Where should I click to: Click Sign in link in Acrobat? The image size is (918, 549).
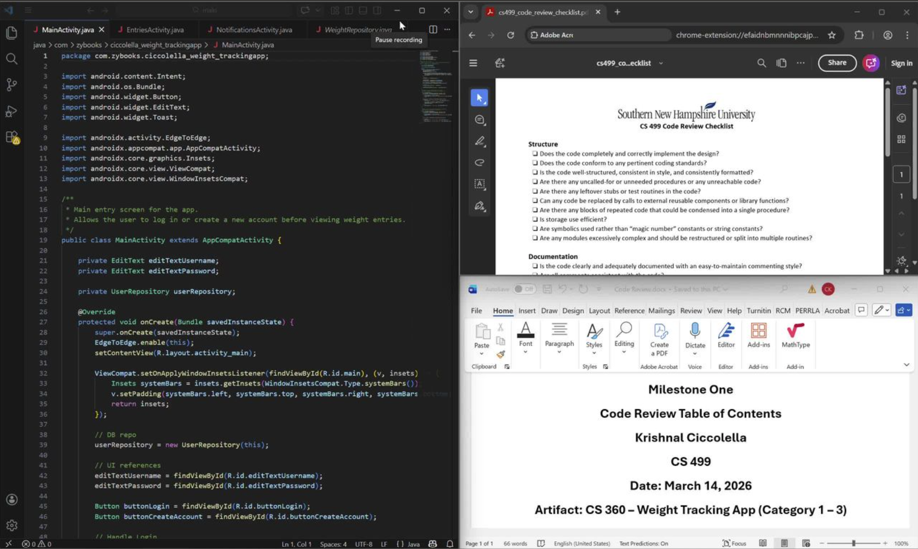click(x=901, y=63)
